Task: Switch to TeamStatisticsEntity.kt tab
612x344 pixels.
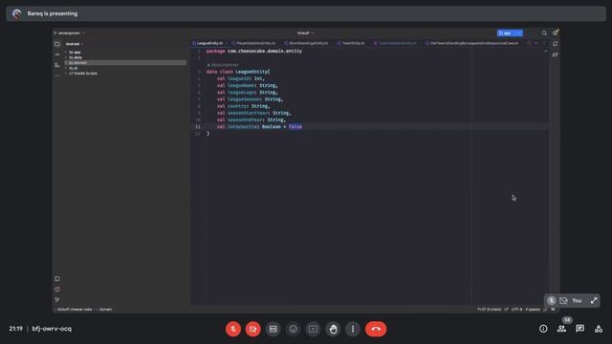Action: coord(395,43)
